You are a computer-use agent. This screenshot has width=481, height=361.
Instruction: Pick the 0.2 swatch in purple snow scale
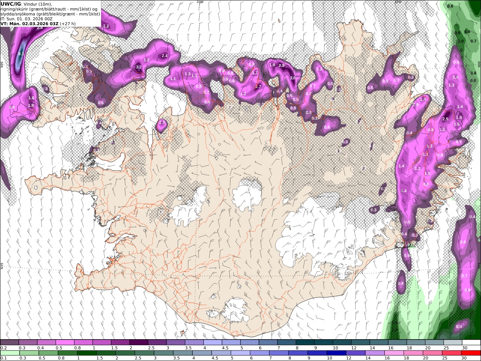pos(9,343)
